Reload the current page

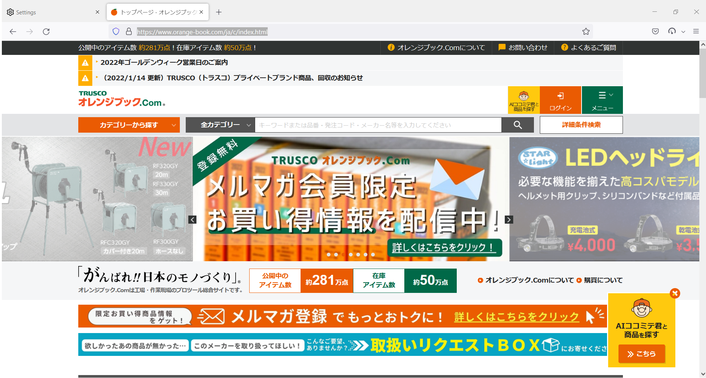(46, 32)
